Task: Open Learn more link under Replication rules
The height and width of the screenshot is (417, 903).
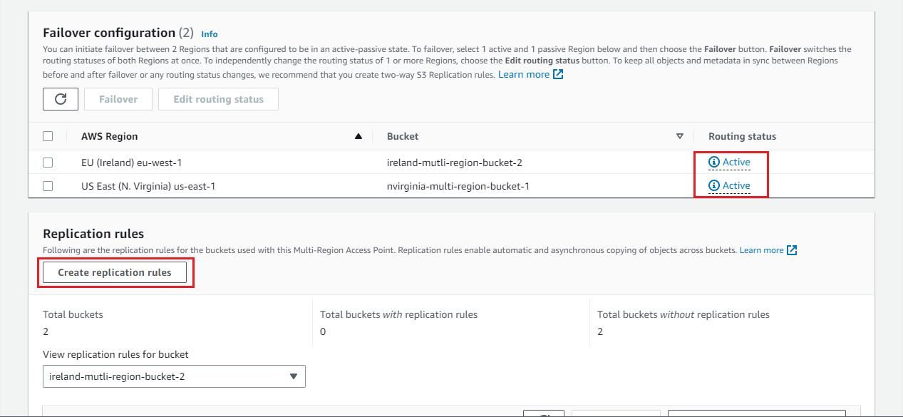Action: pyautogui.click(x=762, y=250)
